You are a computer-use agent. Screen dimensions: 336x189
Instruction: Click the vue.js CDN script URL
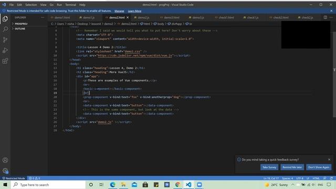pos(135,56)
